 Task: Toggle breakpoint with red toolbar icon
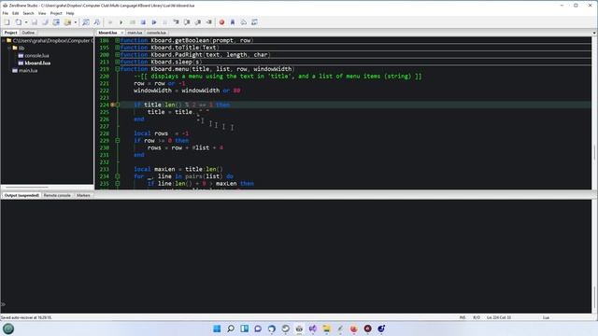point(221,22)
